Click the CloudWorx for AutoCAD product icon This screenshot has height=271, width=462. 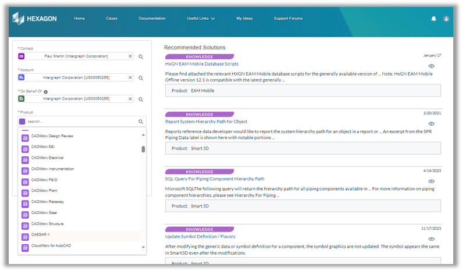point(25,248)
